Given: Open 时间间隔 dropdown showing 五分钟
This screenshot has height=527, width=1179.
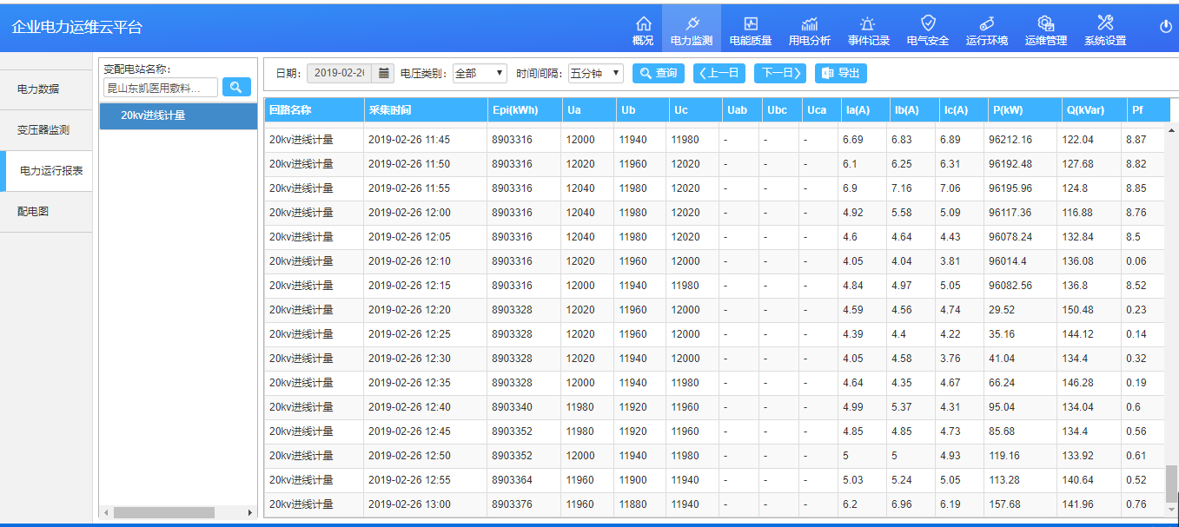Looking at the screenshot, I should (596, 73).
